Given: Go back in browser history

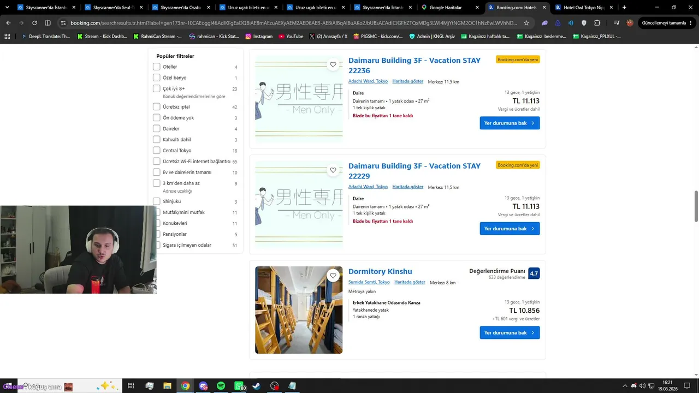Looking at the screenshot, I should click(x=8, y=23).
